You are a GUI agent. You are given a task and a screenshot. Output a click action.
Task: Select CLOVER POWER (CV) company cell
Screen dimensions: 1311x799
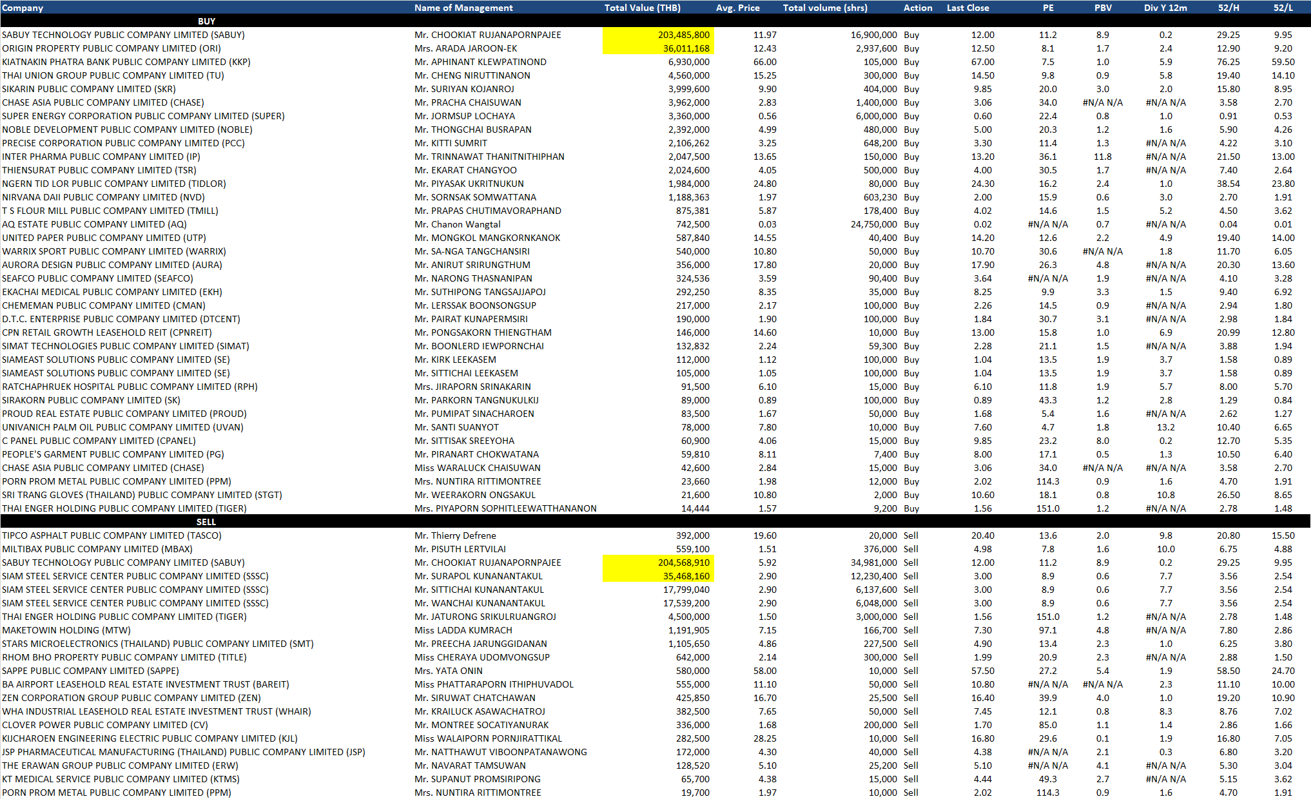(x=105, y=725)
